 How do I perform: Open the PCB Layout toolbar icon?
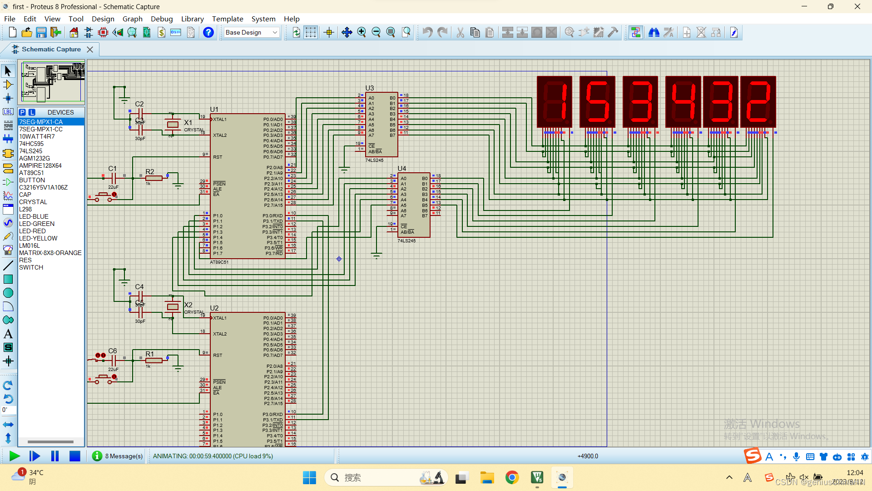(103, 32)
